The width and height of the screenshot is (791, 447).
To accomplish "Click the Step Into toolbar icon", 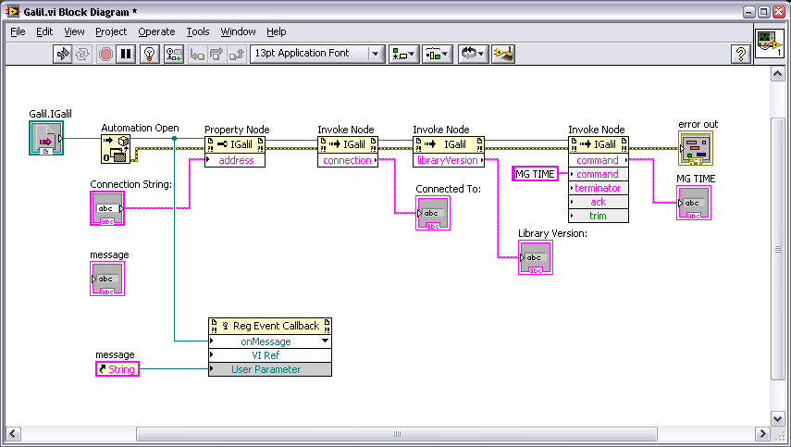I will coord(197,54).
